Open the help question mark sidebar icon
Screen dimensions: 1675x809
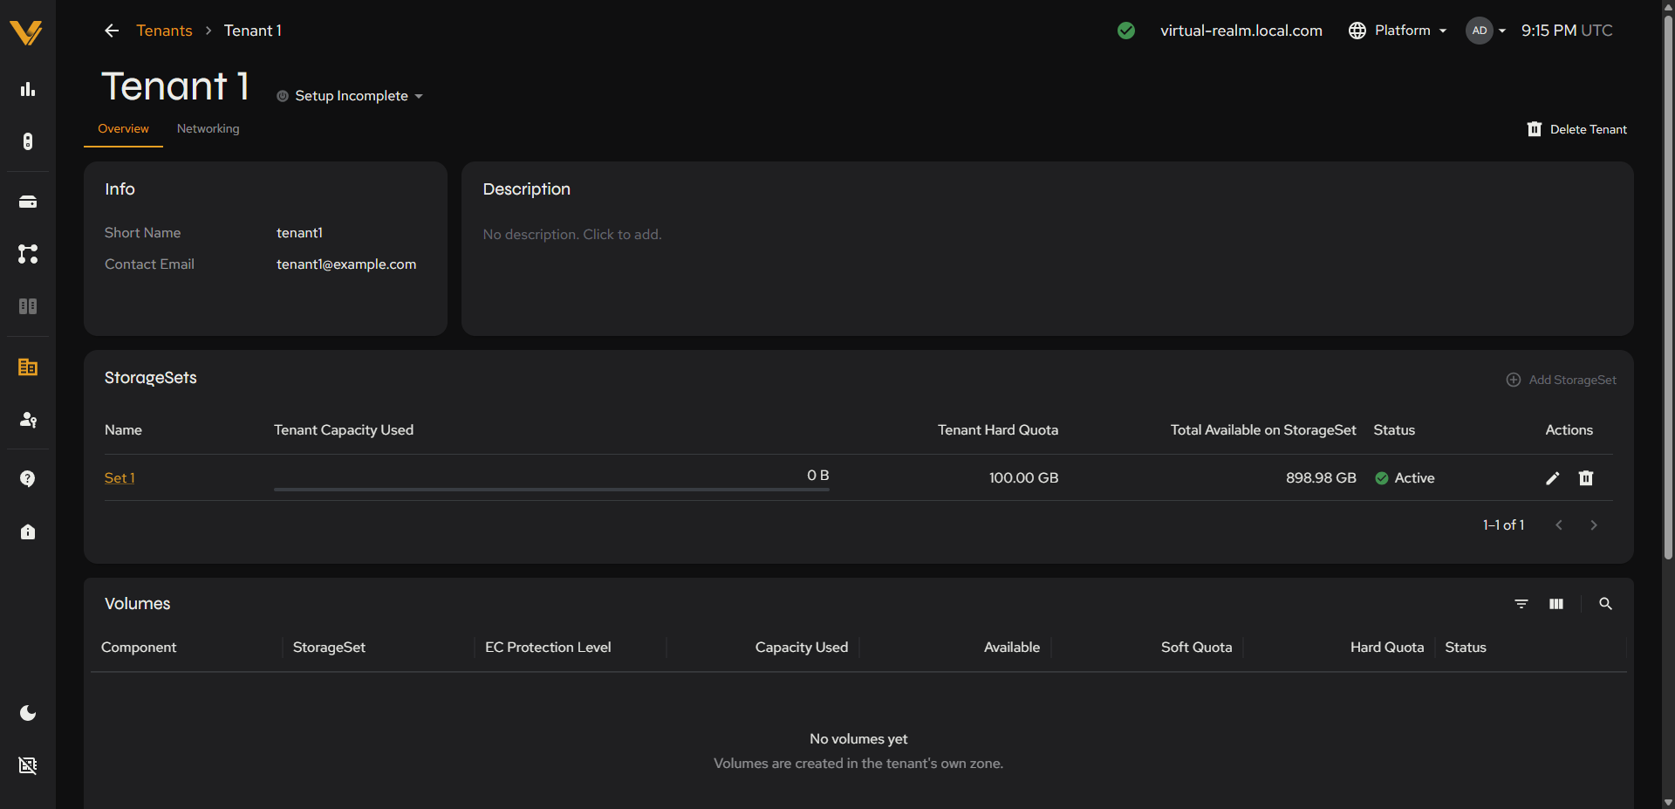point(28,479)
